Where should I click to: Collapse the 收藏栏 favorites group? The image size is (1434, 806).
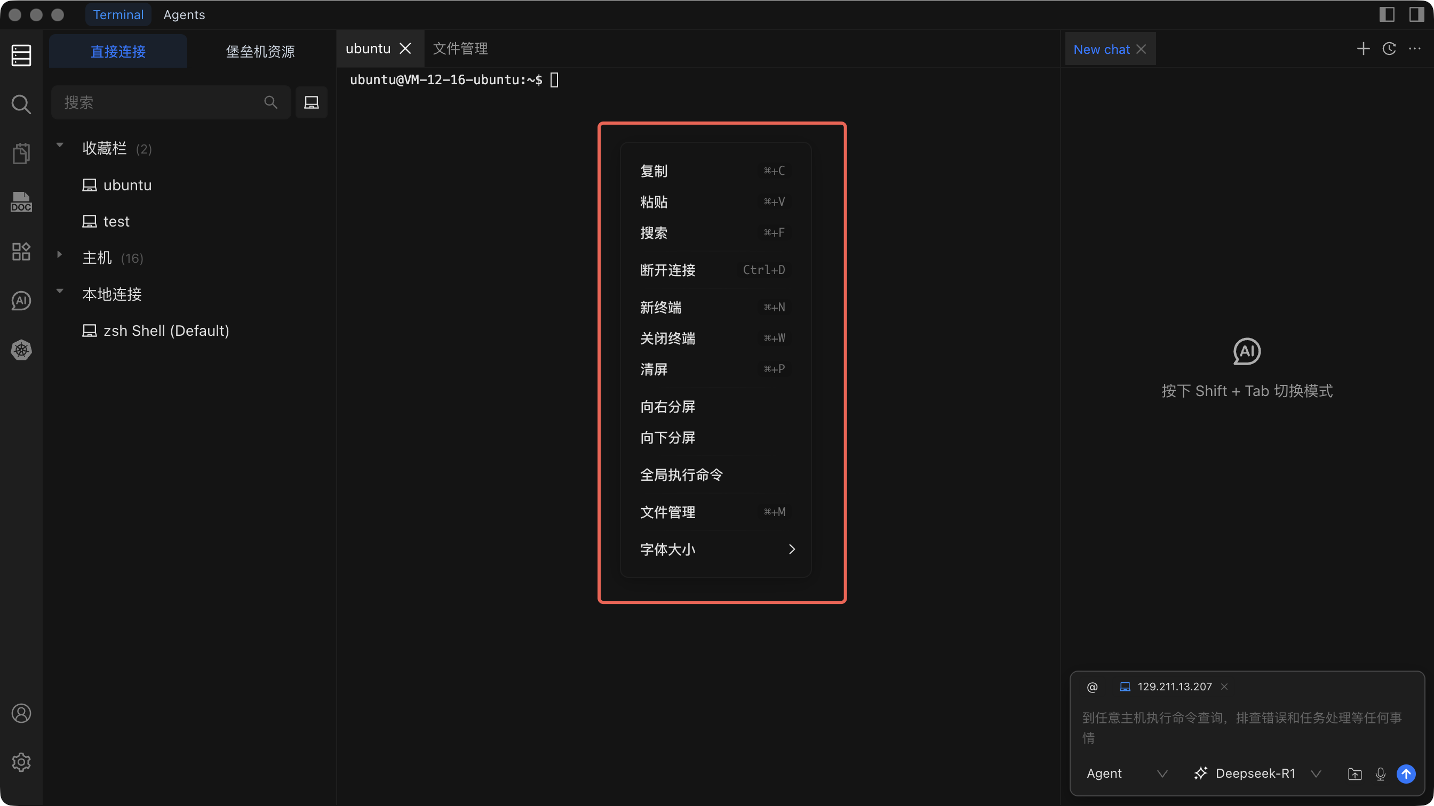[x=60, y=146]
